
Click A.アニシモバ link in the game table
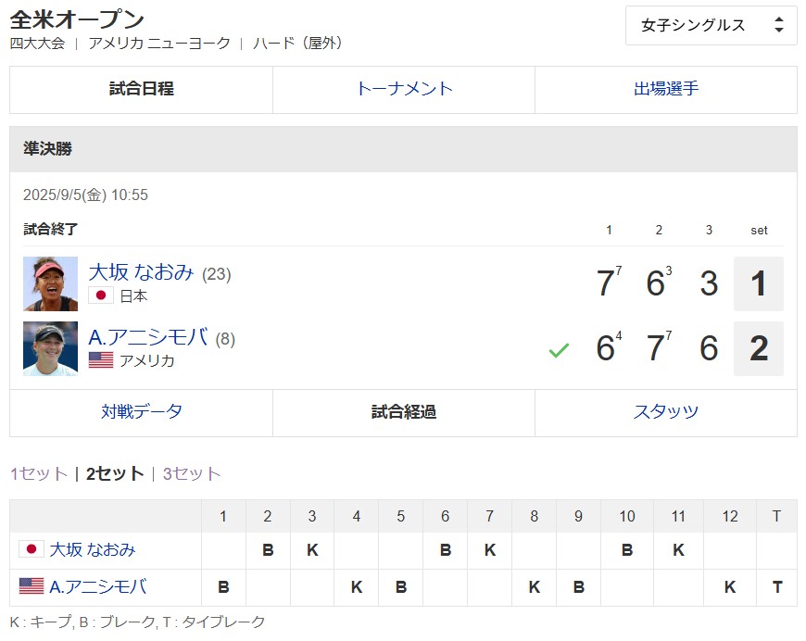tap(97, 586)
